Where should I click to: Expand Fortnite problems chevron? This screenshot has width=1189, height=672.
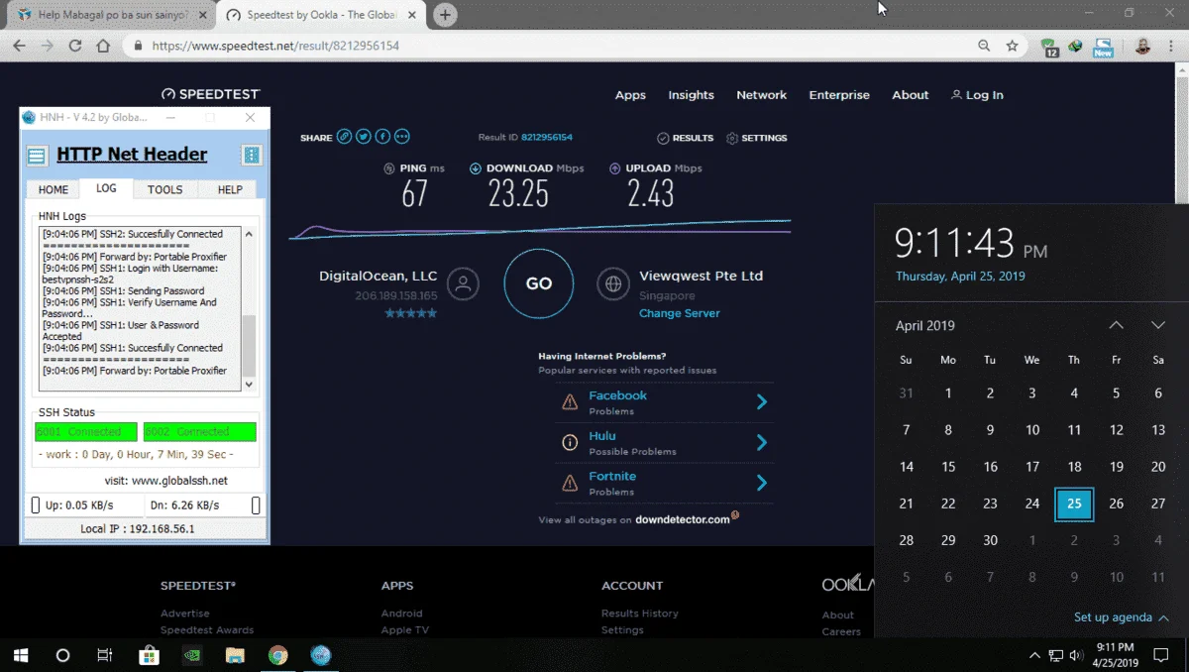(761, 483)
